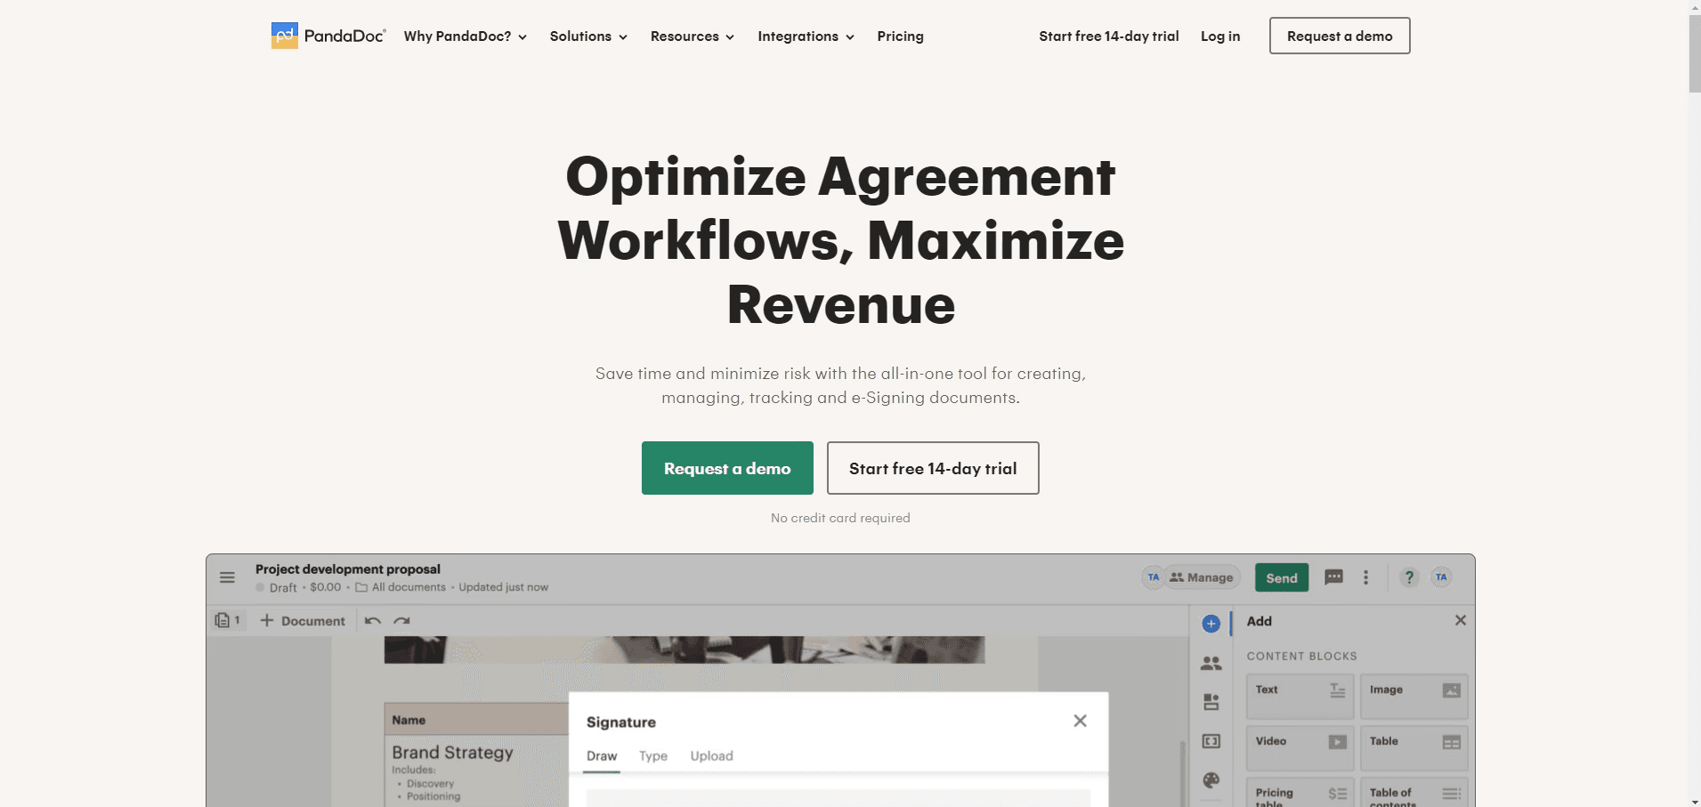Click the redo arrow icon
The image size is (1701, 807).
pos(402,621)
